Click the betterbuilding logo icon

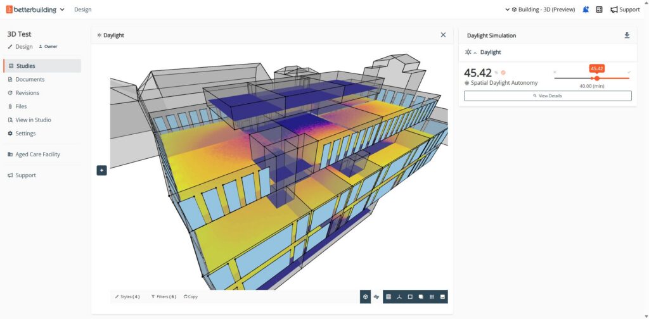tap(10, 9)
